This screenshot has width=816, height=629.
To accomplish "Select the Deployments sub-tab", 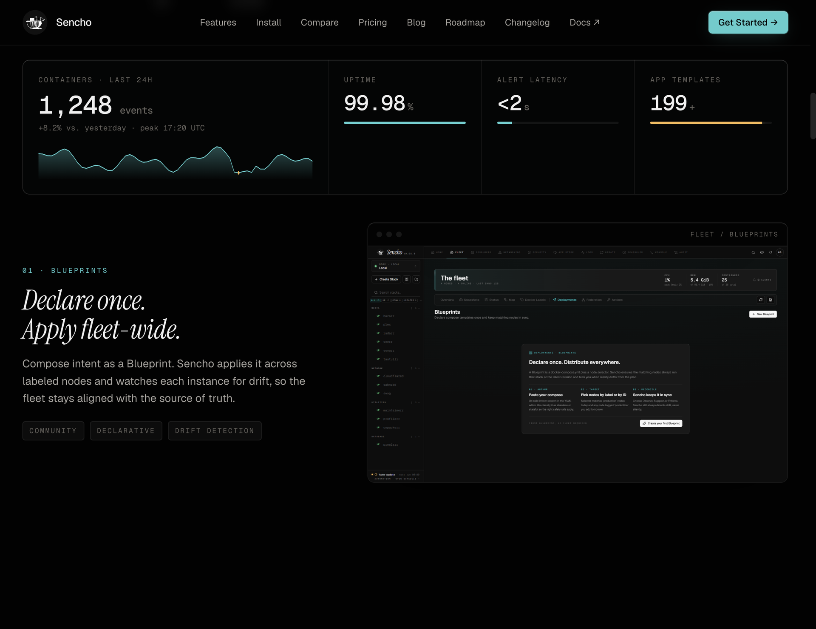I will tap(564, 300).
